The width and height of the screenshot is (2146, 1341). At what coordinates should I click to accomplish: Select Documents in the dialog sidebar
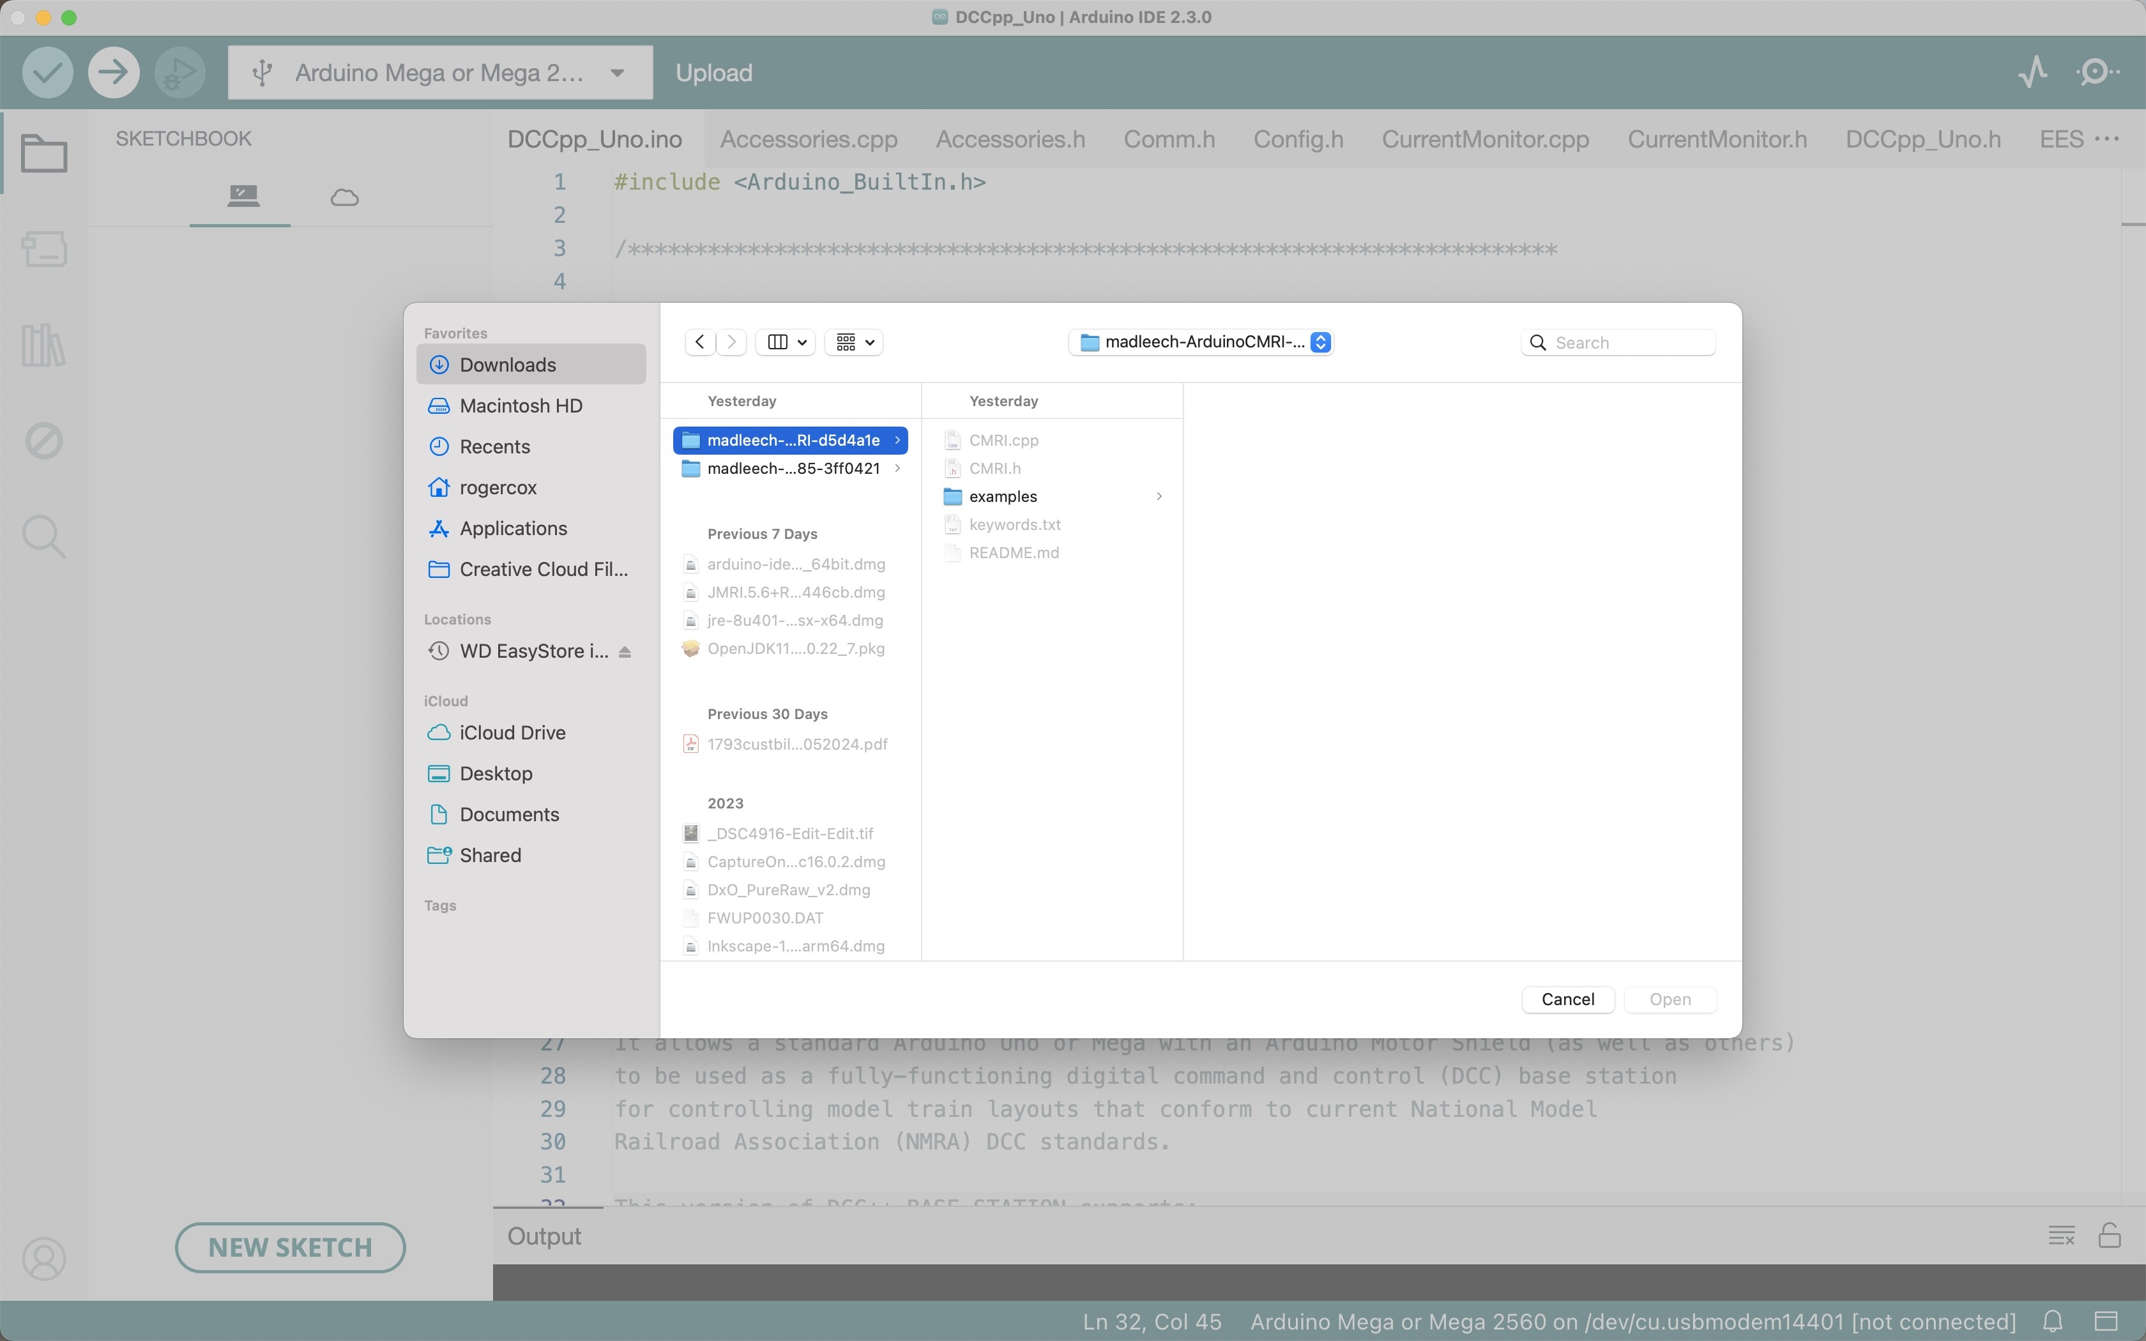pos(509,814)
